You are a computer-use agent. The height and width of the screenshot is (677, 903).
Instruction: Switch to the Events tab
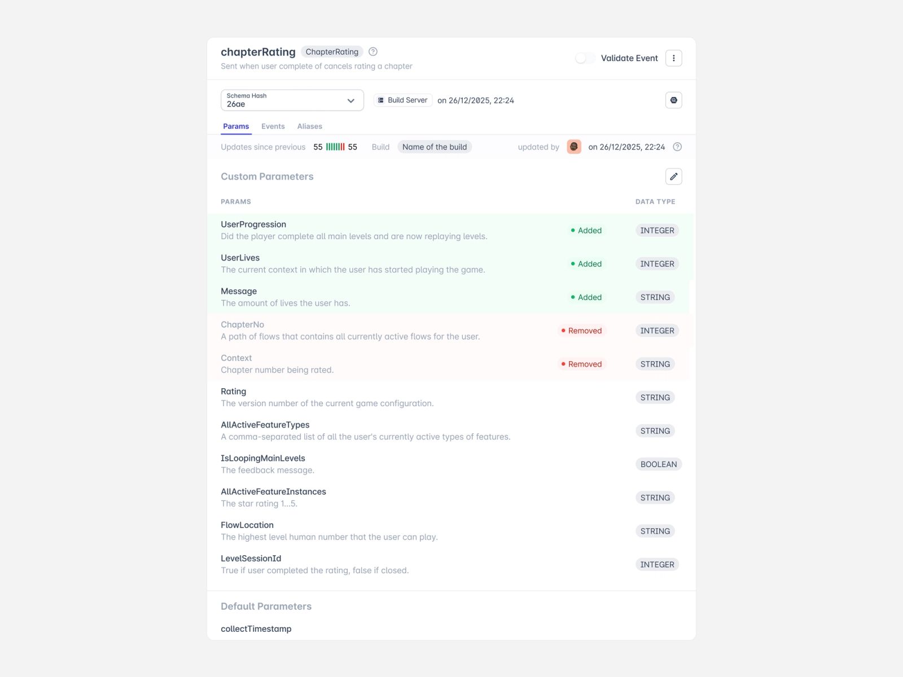click(273, 126)
